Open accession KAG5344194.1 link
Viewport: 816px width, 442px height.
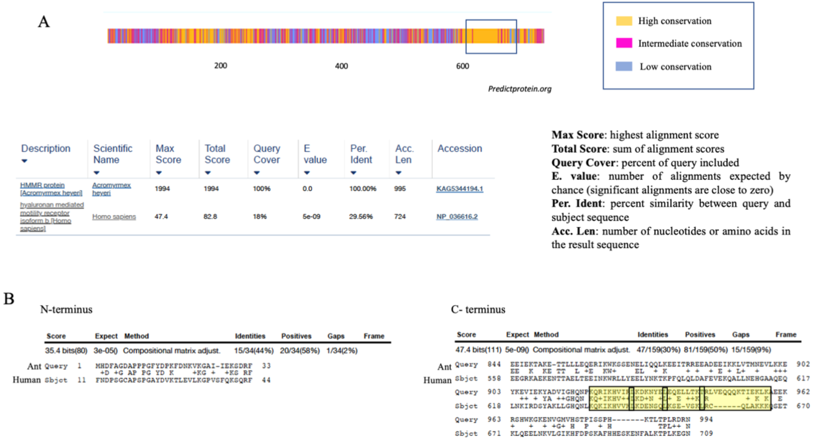(x=459, y=189)
